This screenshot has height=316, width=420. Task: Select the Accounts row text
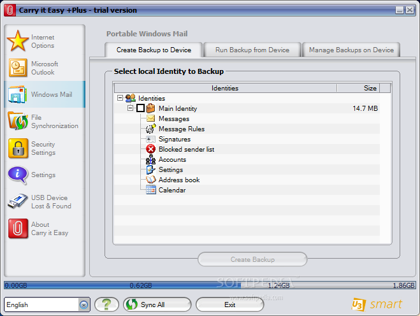point(172,159)
